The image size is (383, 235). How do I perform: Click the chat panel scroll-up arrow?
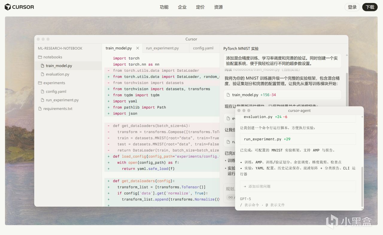click(x=347, y=55)
